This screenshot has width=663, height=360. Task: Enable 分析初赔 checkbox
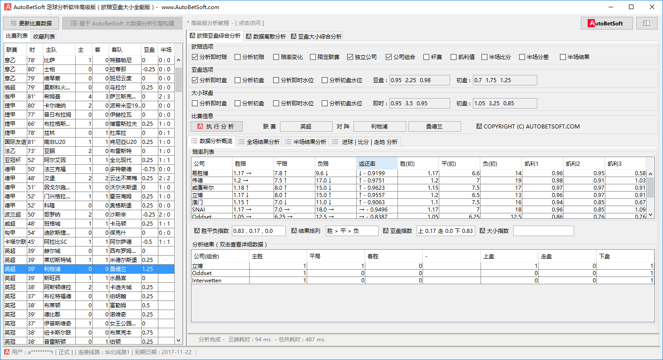click(249, 57)
